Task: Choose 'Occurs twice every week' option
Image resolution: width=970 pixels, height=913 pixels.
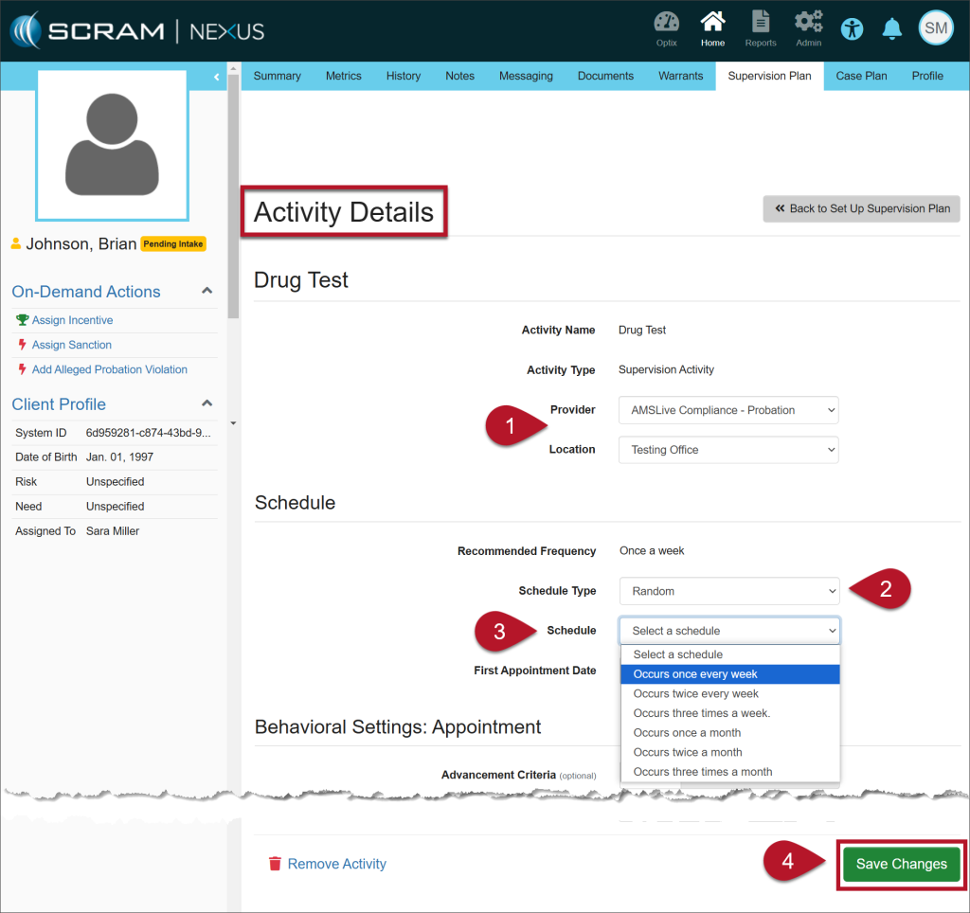Action: click(x=696, y=693)
